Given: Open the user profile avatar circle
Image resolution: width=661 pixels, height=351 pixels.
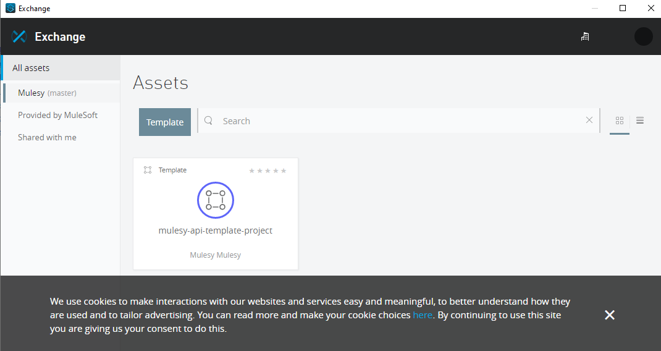Looking at the screenshot, I should [x=643, y=36].
